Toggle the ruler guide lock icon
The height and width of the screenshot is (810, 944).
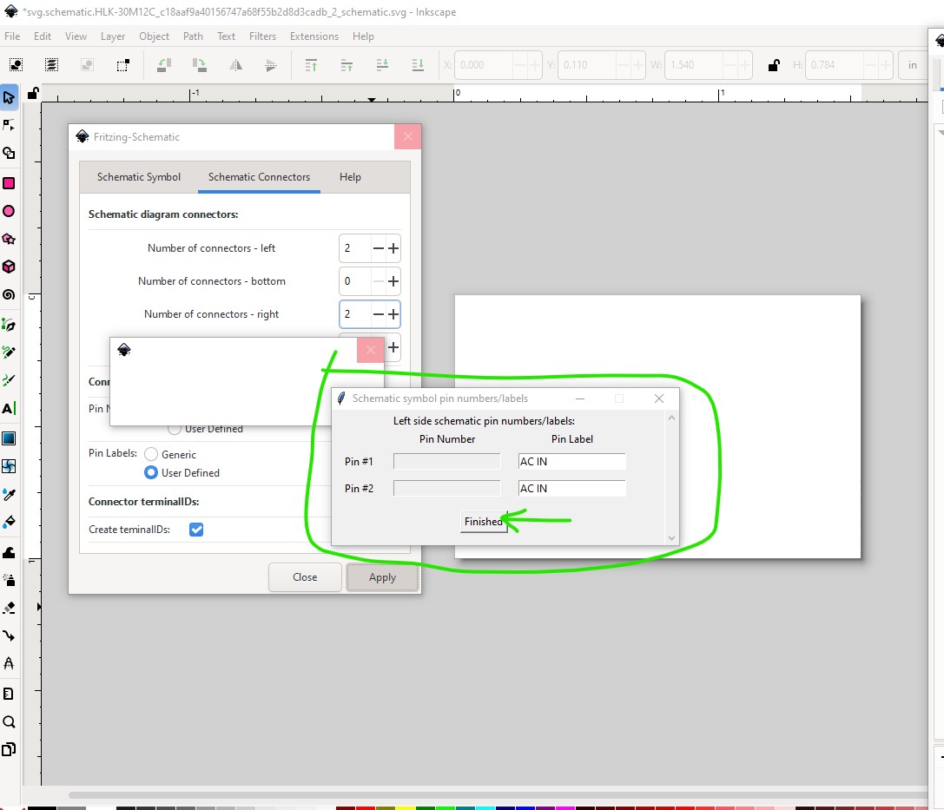(x=33, y=93)
